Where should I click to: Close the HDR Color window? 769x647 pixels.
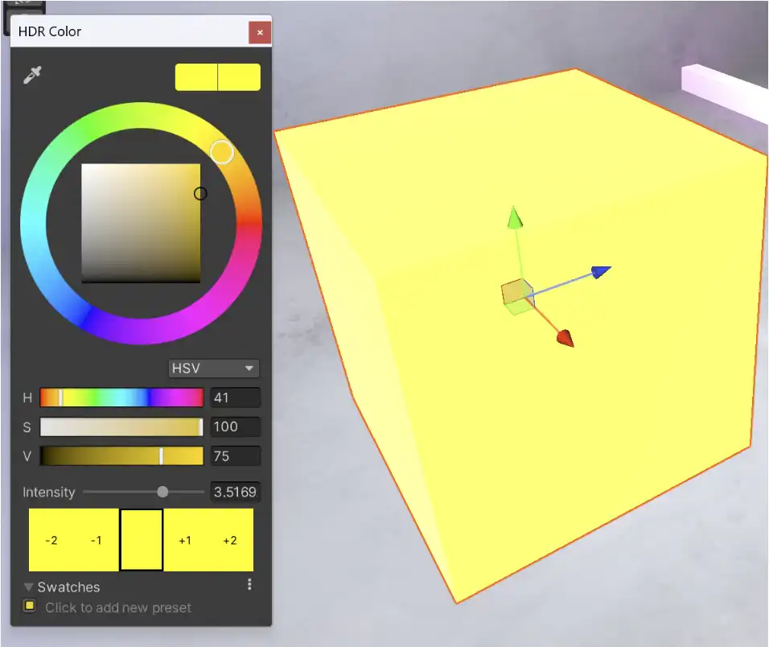coord(260,33)
